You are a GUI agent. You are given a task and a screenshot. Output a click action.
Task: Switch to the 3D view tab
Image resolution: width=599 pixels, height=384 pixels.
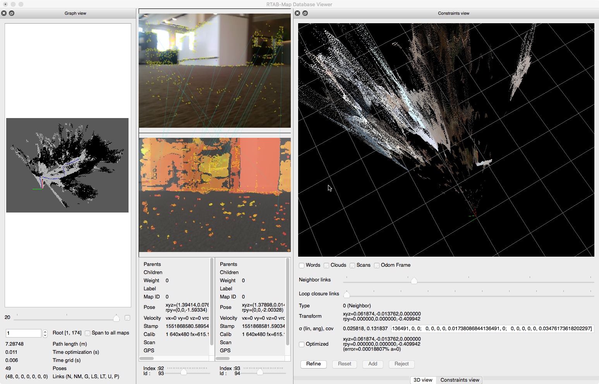click(x=423, y=380)
